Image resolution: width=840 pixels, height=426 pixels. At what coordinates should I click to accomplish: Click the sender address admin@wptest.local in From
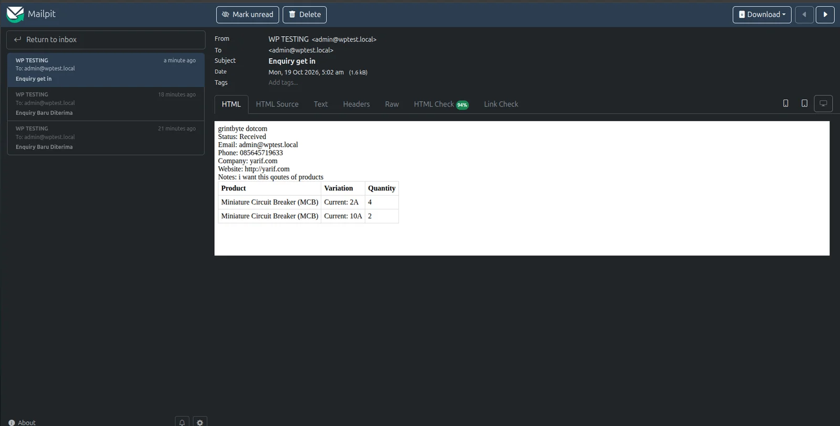(344, 39)
